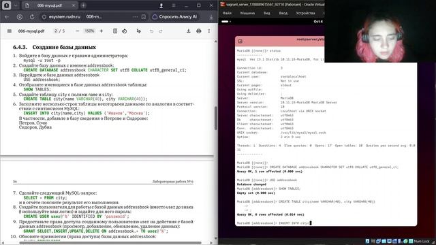This screenshot has width=436, height=245.
Task: Click the Спросить Алису AI button
Action: click(175, 16)
